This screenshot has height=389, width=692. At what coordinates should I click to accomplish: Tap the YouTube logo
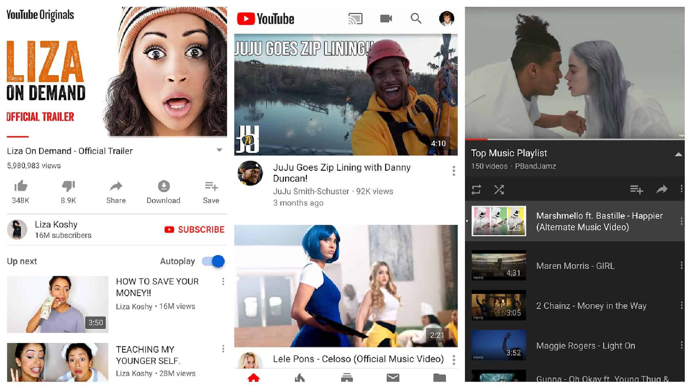(x=266, y=19)
